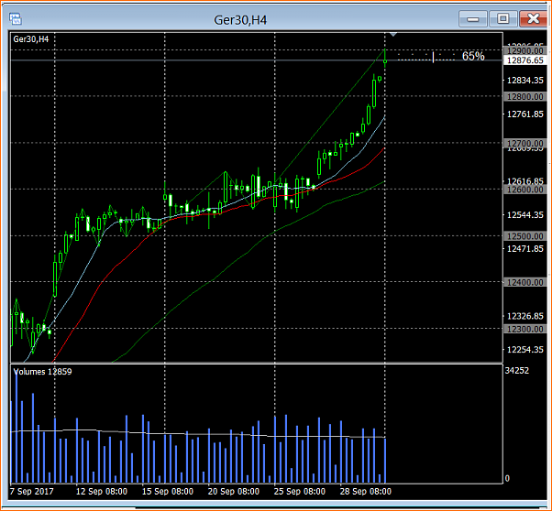Click the 15 Sep 08:00 time label

[168, 491]
